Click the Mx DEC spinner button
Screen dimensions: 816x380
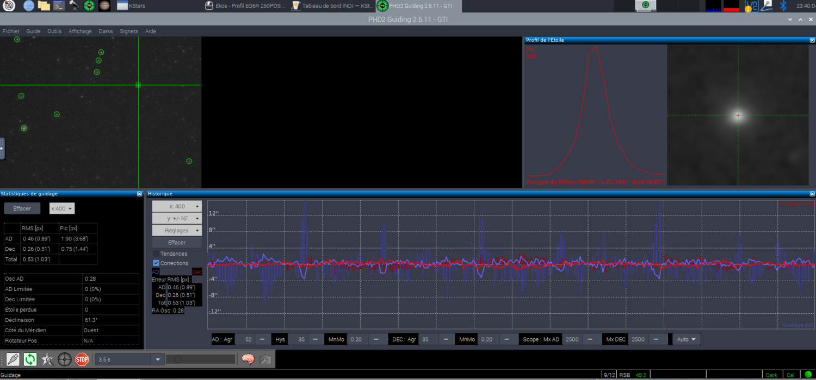tap(657, 339)
